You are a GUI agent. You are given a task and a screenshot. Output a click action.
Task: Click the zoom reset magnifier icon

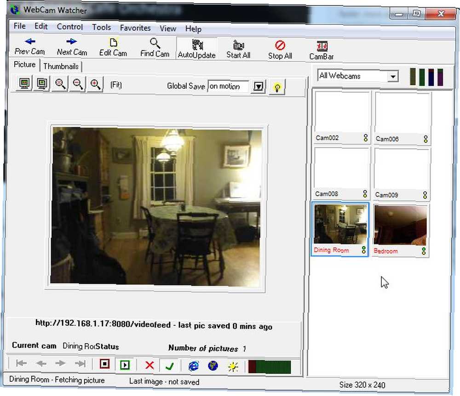pyautogui.click(x=60, y=85)
